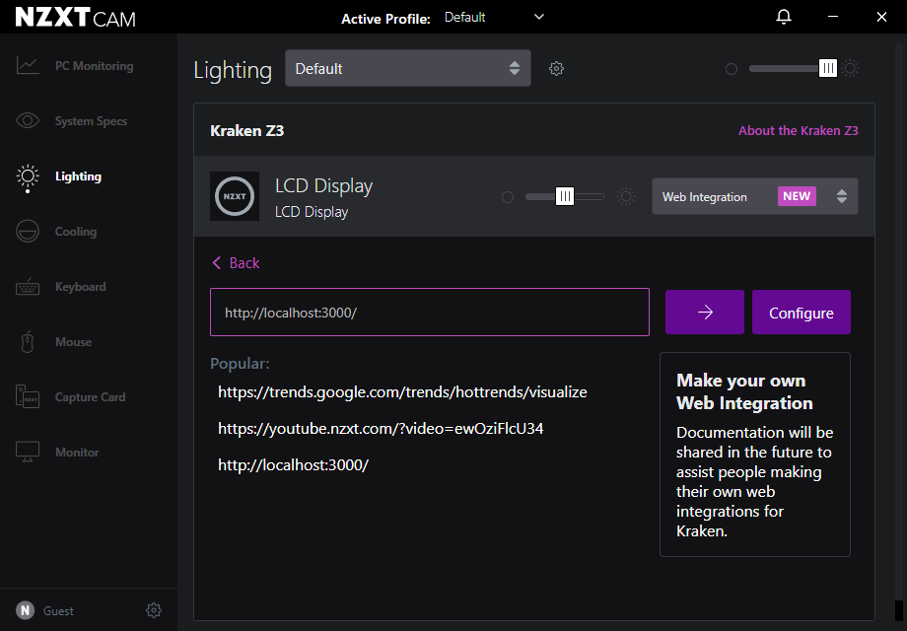The image size is (907, 631).
Task: Minimize the NZXT CAM window
Action: tap(833, 17)
